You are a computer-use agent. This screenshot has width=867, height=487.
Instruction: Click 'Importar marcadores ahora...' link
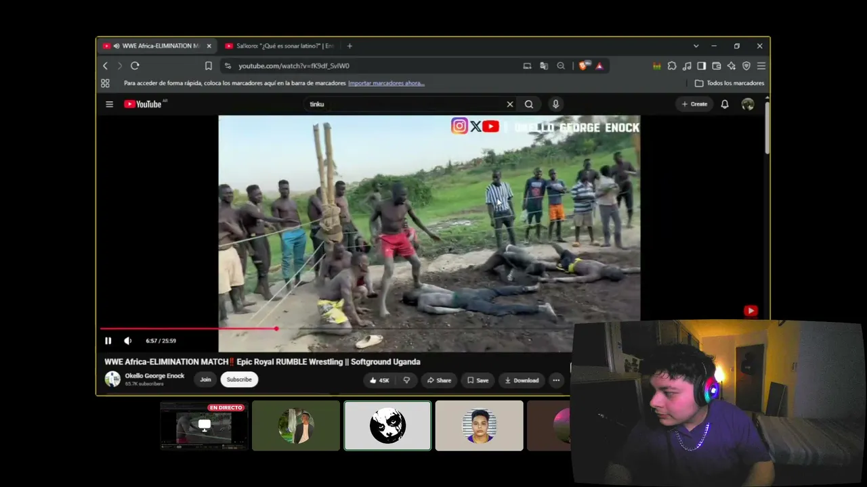386,83
